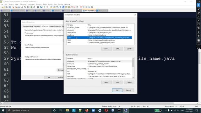Screen dimensions: 201x113
Task: Click the Windows Start button
Action: point(3,110)
